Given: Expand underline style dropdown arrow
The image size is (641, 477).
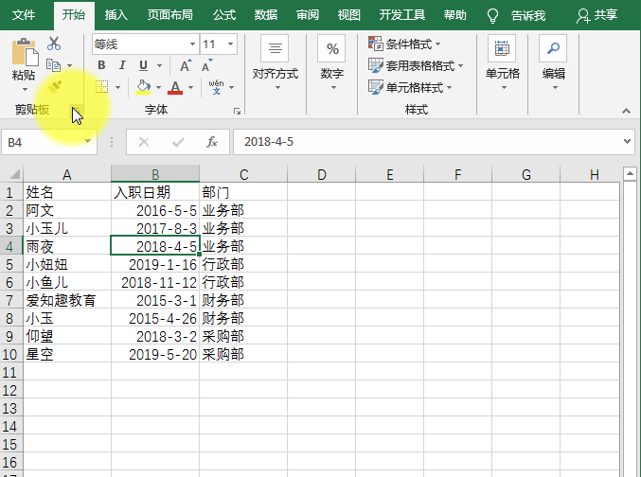Looking at the screenshot, I should (x=159, y=65).
